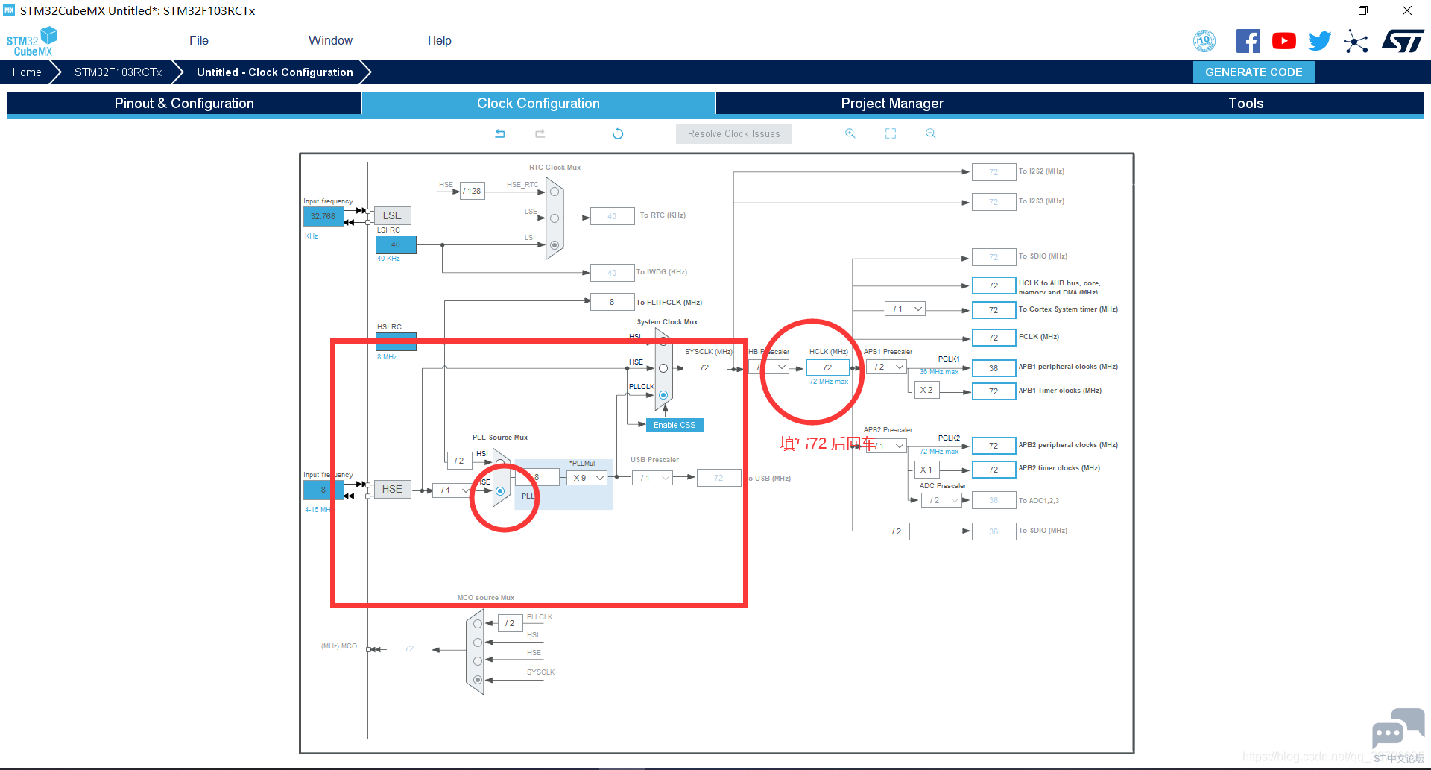
Task: Switch to the Tools tab
Action: [x=1246, y=104]
